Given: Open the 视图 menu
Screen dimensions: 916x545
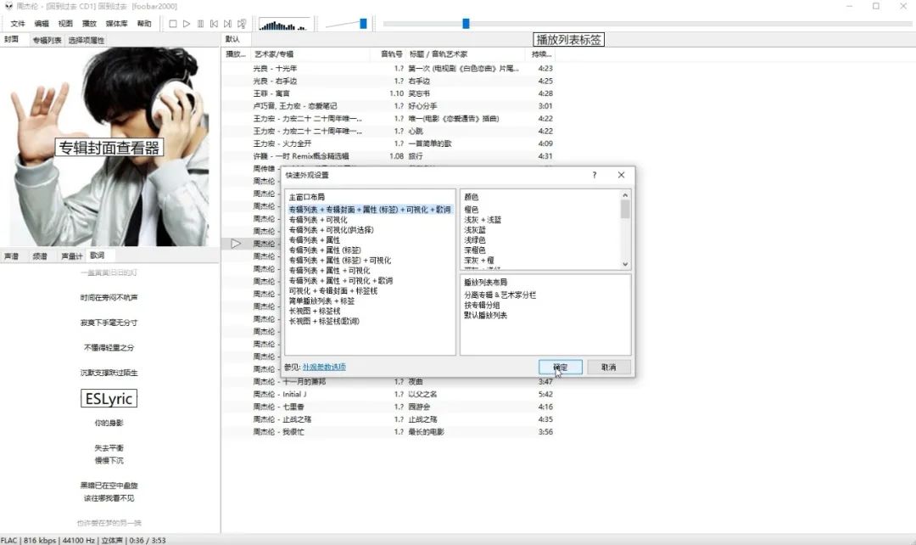Looking at the screenshot, I should click(x=65, y=24).
